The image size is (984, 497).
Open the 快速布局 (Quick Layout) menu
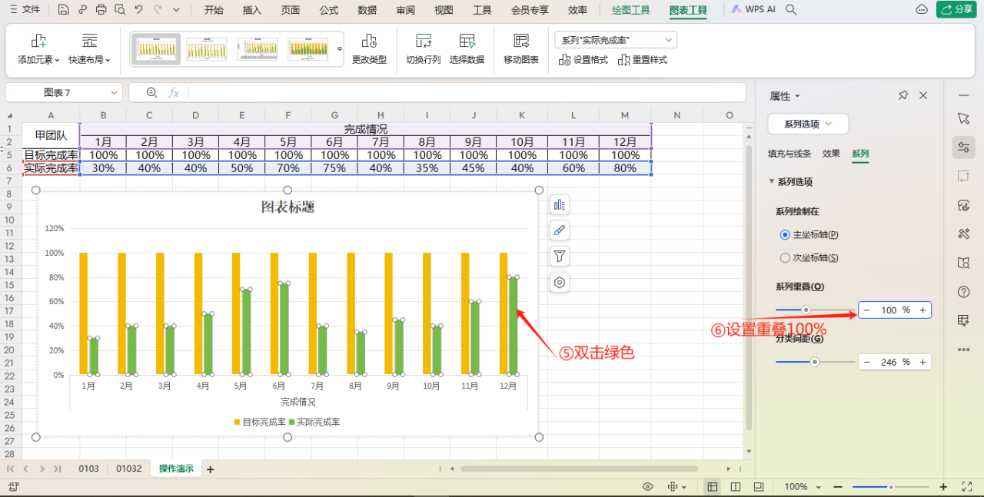tap(89, 50)
